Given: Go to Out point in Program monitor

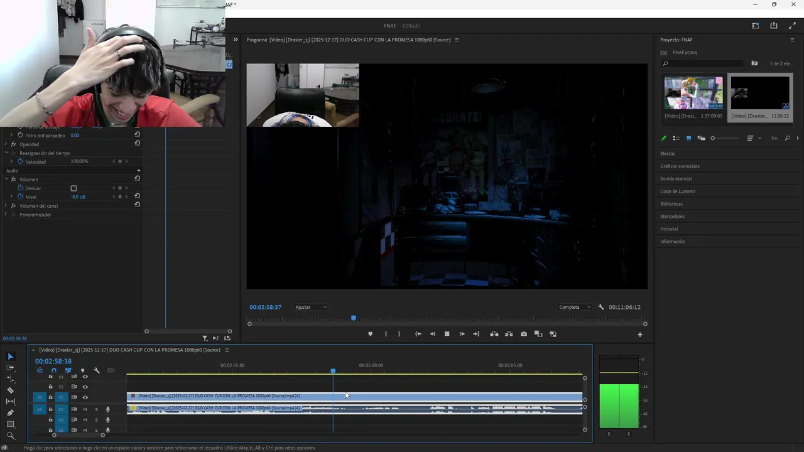Looking at the screenshot, I should 476,334.
